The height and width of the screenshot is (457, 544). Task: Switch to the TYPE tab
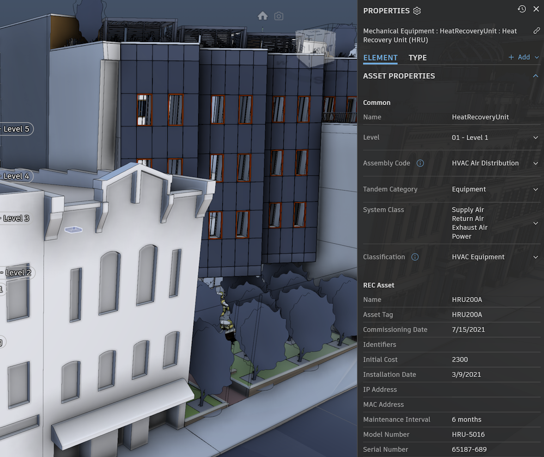(x=417, y=58)
